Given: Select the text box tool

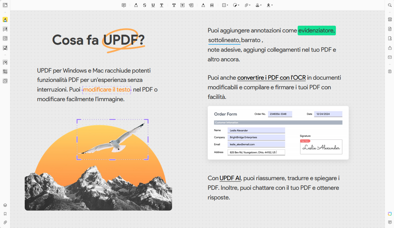Looking at the screenshot, I should click(x=182, y=5).
